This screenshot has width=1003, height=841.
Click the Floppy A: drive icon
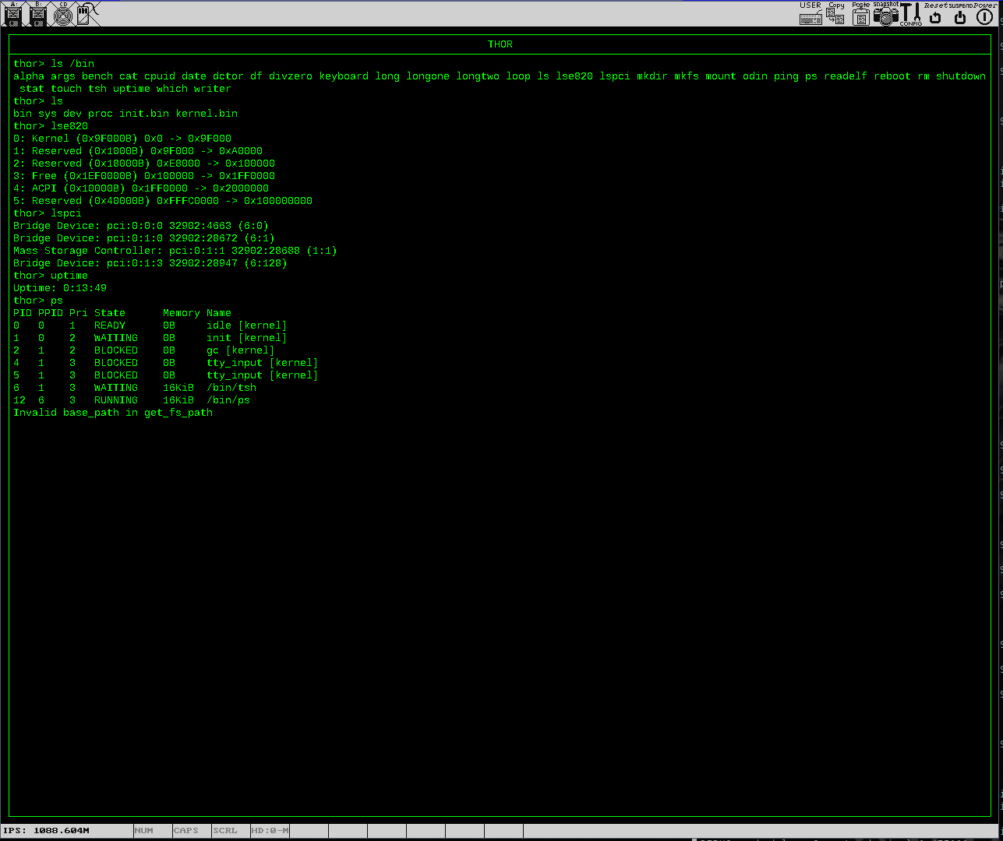coord(12,15)
